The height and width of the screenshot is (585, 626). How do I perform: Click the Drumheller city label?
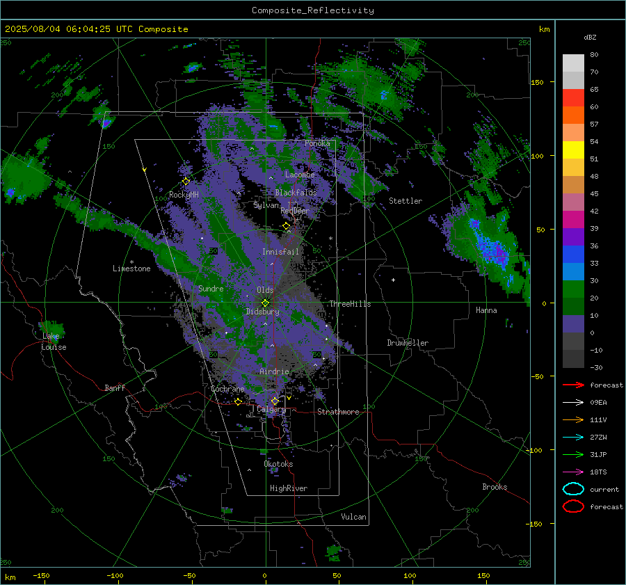coord(408,343)
